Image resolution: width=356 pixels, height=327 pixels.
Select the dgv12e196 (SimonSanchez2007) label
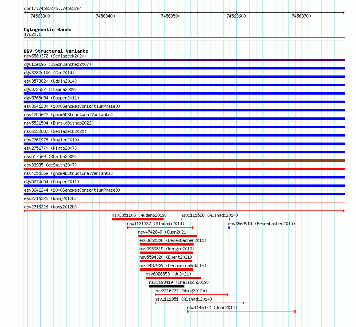tap(58, 64)
